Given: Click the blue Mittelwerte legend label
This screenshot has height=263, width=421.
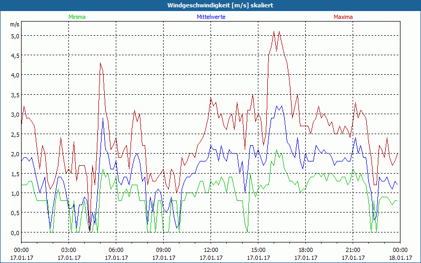Looking at the screenshot, I should click(211, 17).
